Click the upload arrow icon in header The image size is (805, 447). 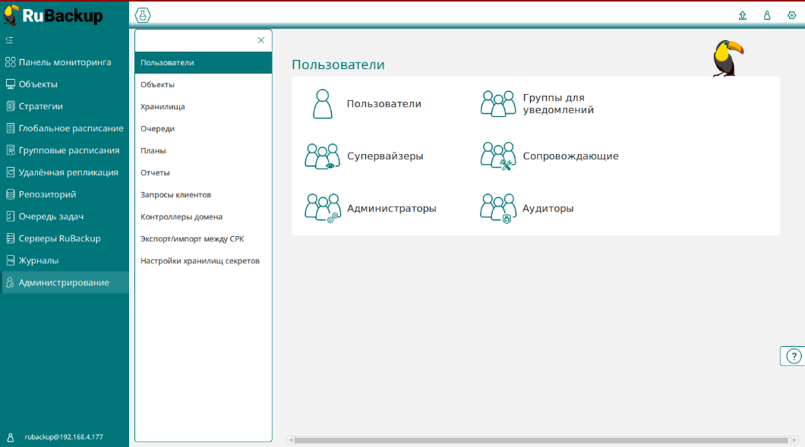pyautogui.click(x=743, y=15)
